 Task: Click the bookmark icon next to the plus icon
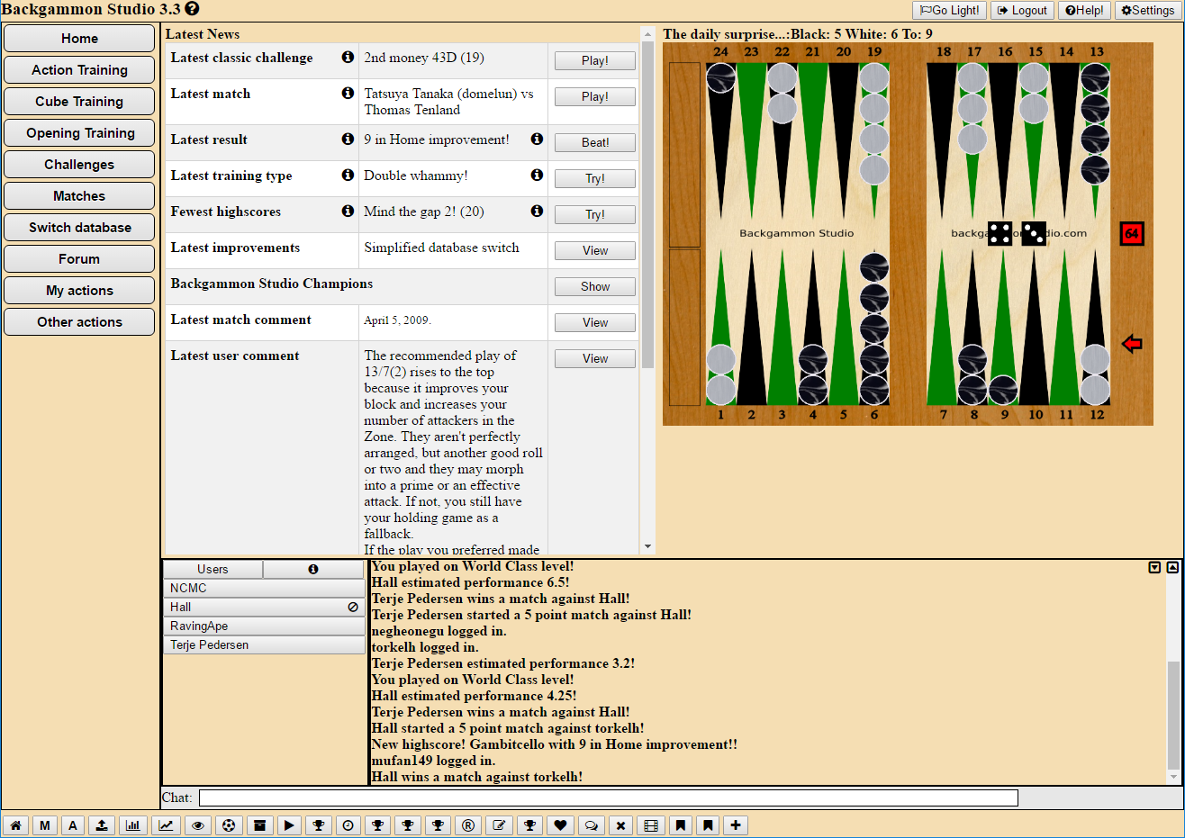[x=708, y=824]
